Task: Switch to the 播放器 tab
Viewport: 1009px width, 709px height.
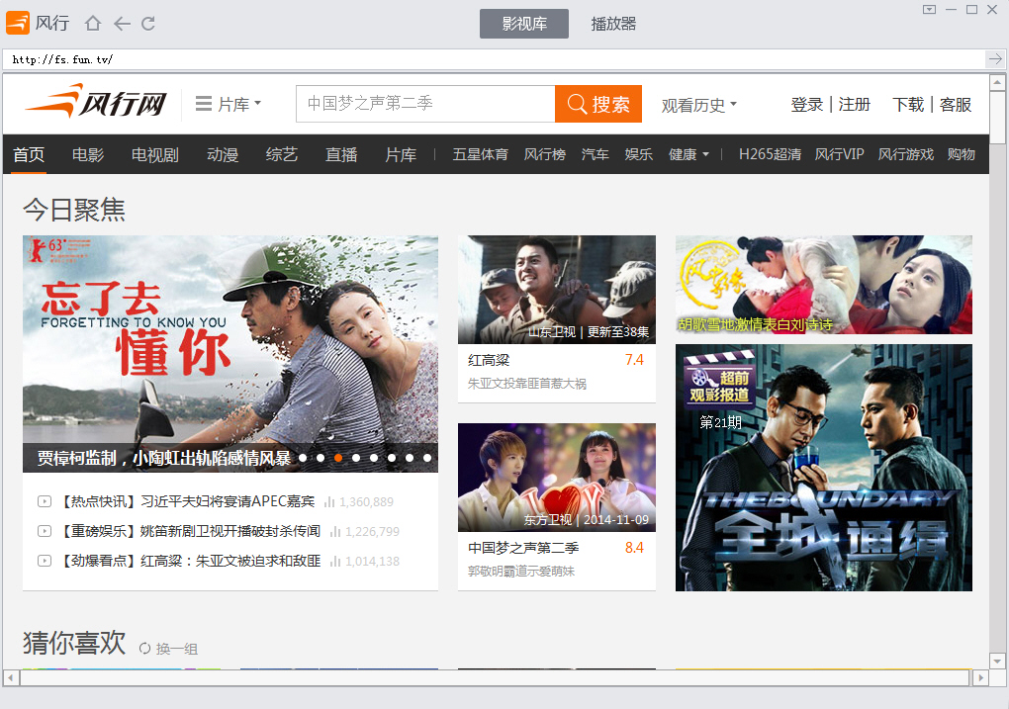Action: 613,24
